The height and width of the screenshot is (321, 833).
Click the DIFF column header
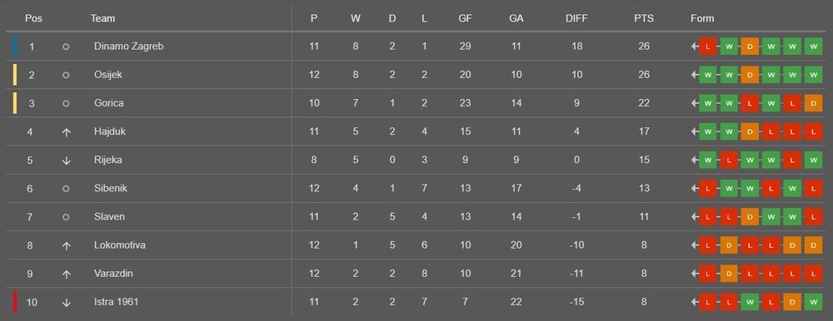pyautogui.click(x=577, y=18)
